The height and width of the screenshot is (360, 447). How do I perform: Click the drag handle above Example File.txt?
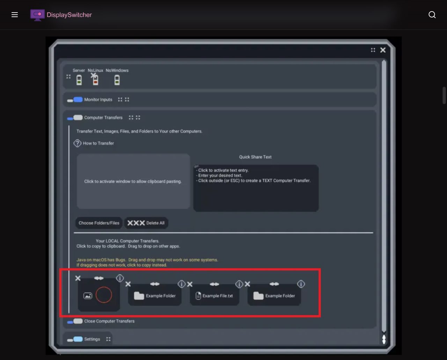tap(214, 284)
